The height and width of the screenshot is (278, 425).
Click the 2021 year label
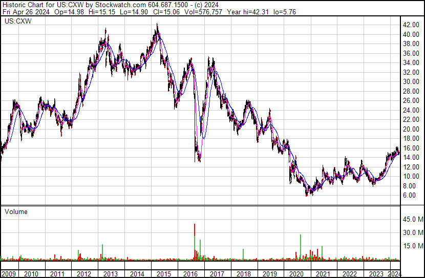pyautogui.click(x=323, y=274)
